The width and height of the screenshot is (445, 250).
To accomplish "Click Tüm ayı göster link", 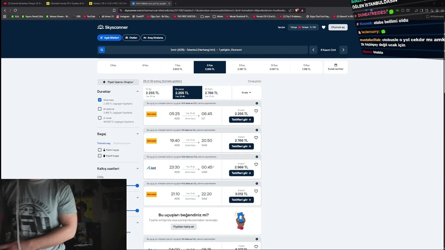I will pos(254,81).
